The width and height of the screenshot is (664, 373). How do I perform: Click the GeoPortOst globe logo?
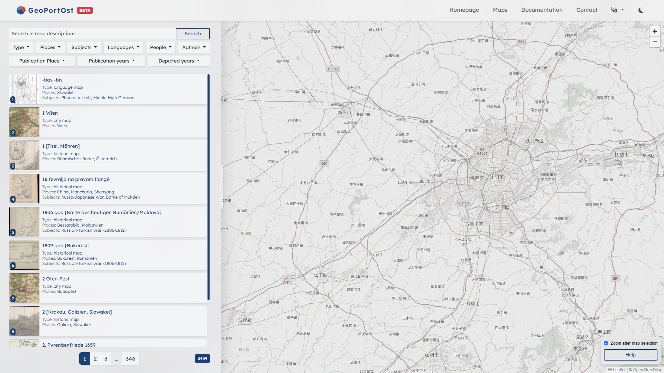(21, 10)
